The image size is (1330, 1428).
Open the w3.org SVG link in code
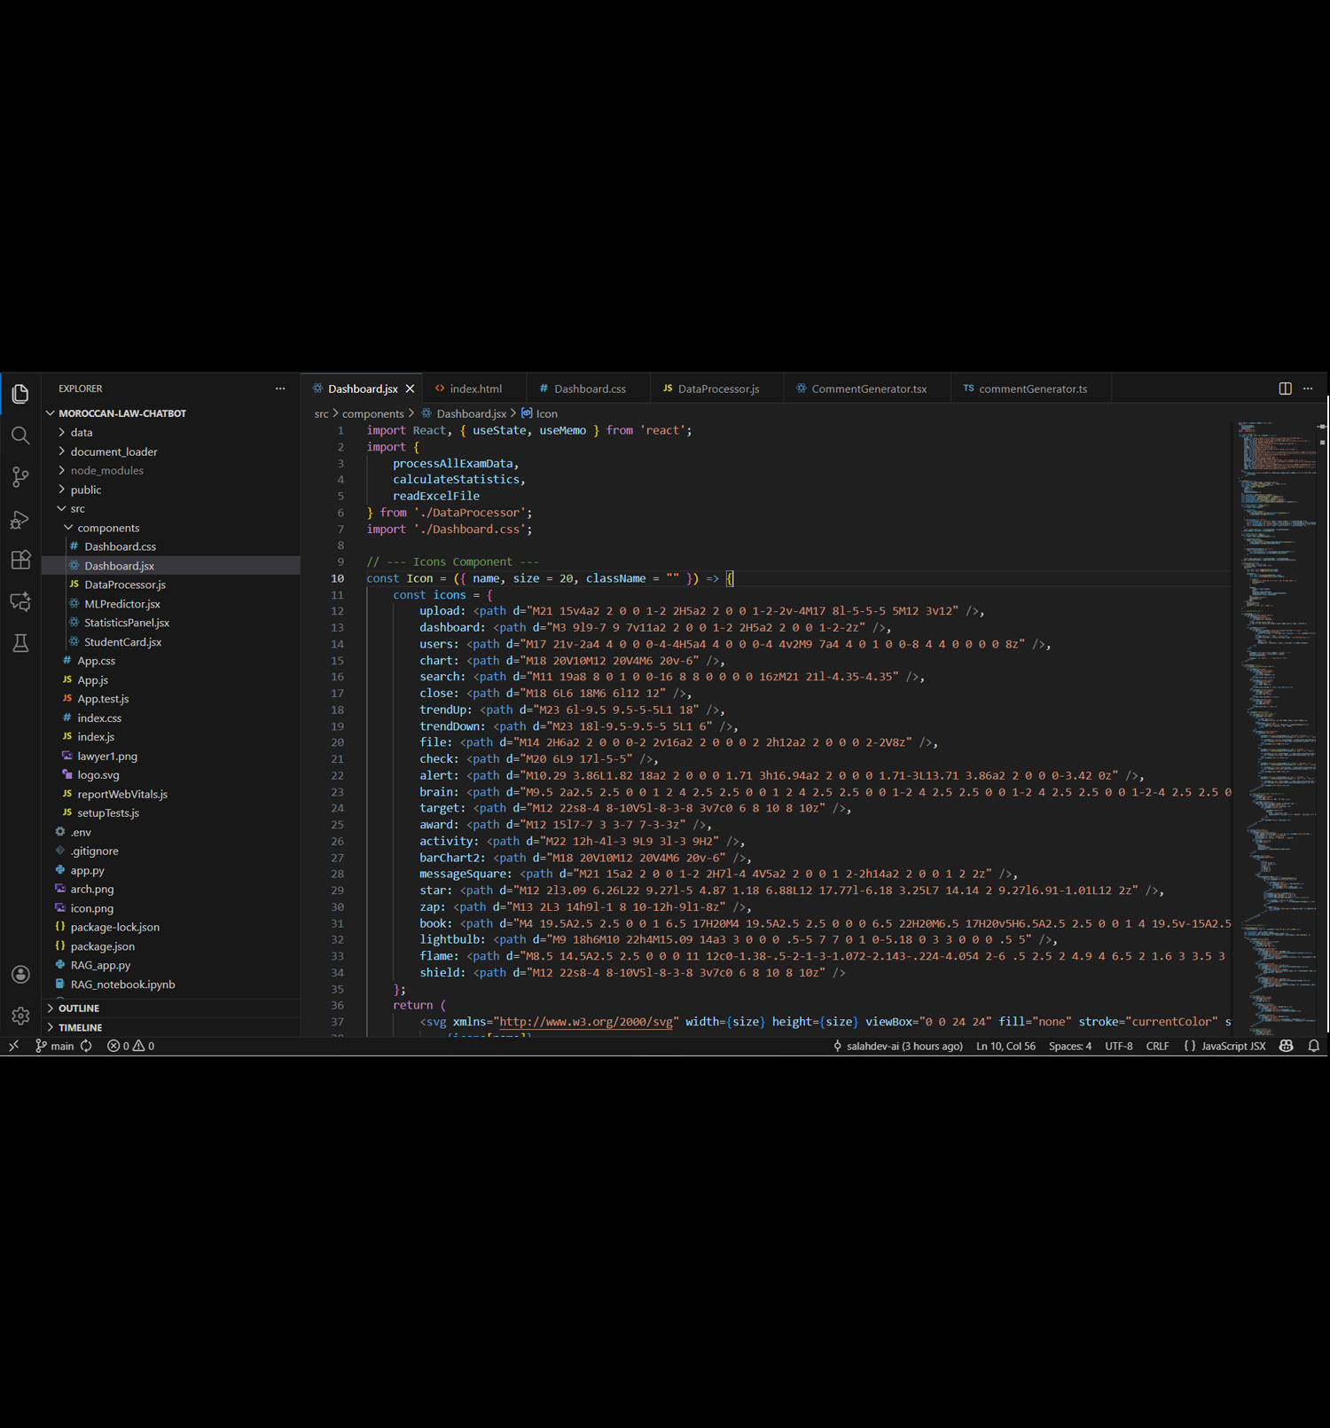(x=585, y=1022)
